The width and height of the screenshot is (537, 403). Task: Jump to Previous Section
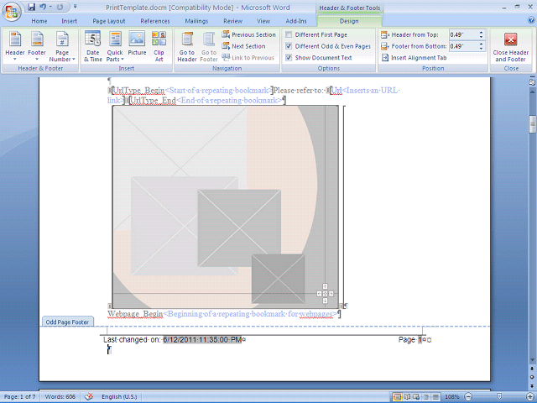coord(248,34)
